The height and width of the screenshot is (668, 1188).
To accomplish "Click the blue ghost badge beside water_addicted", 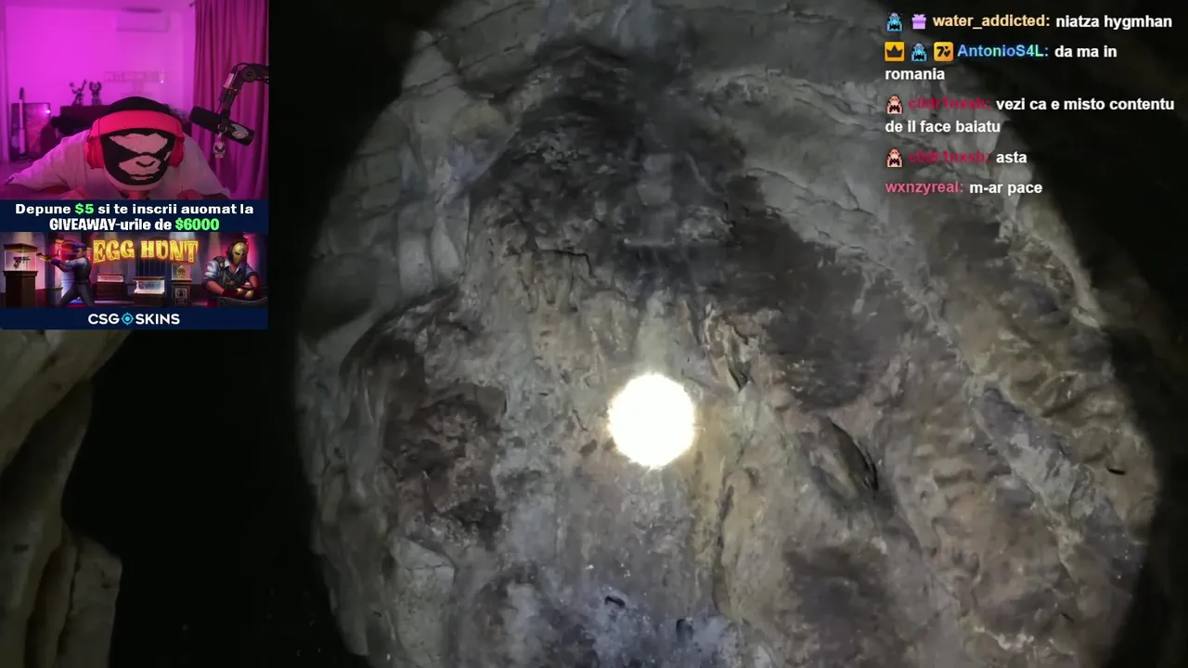I will [x=894, y=21].
